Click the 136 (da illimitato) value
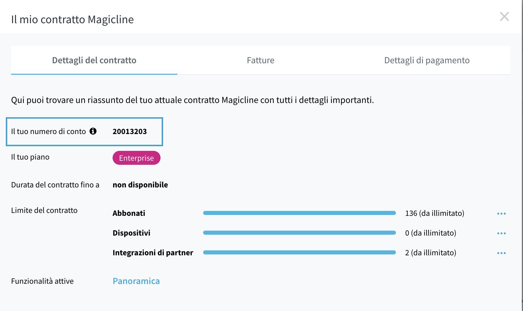 click(434, 213)
